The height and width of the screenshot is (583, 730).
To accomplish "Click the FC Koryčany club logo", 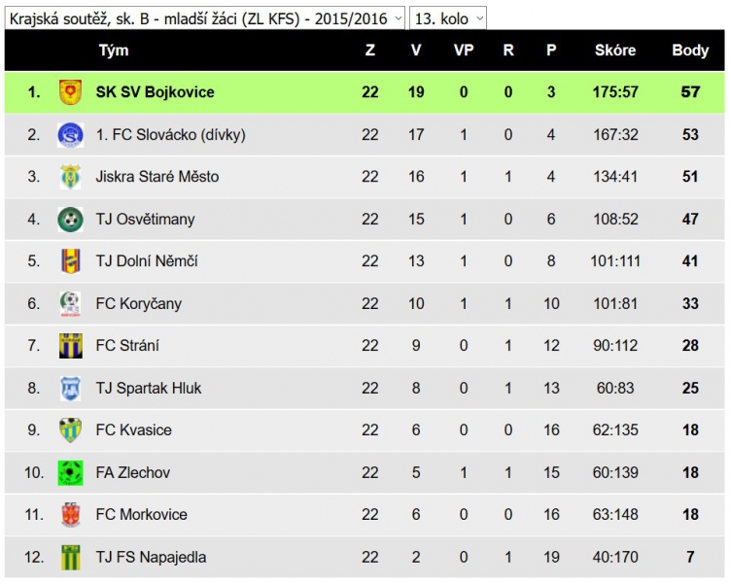I will coord(70,304).
